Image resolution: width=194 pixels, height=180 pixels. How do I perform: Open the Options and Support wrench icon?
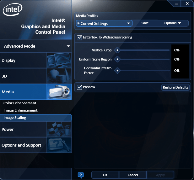point(59,145)
